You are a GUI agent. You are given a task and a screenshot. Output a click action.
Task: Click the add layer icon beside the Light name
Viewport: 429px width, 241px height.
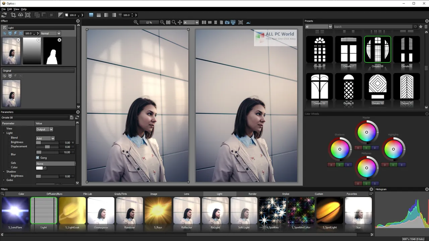pos(5,28)
